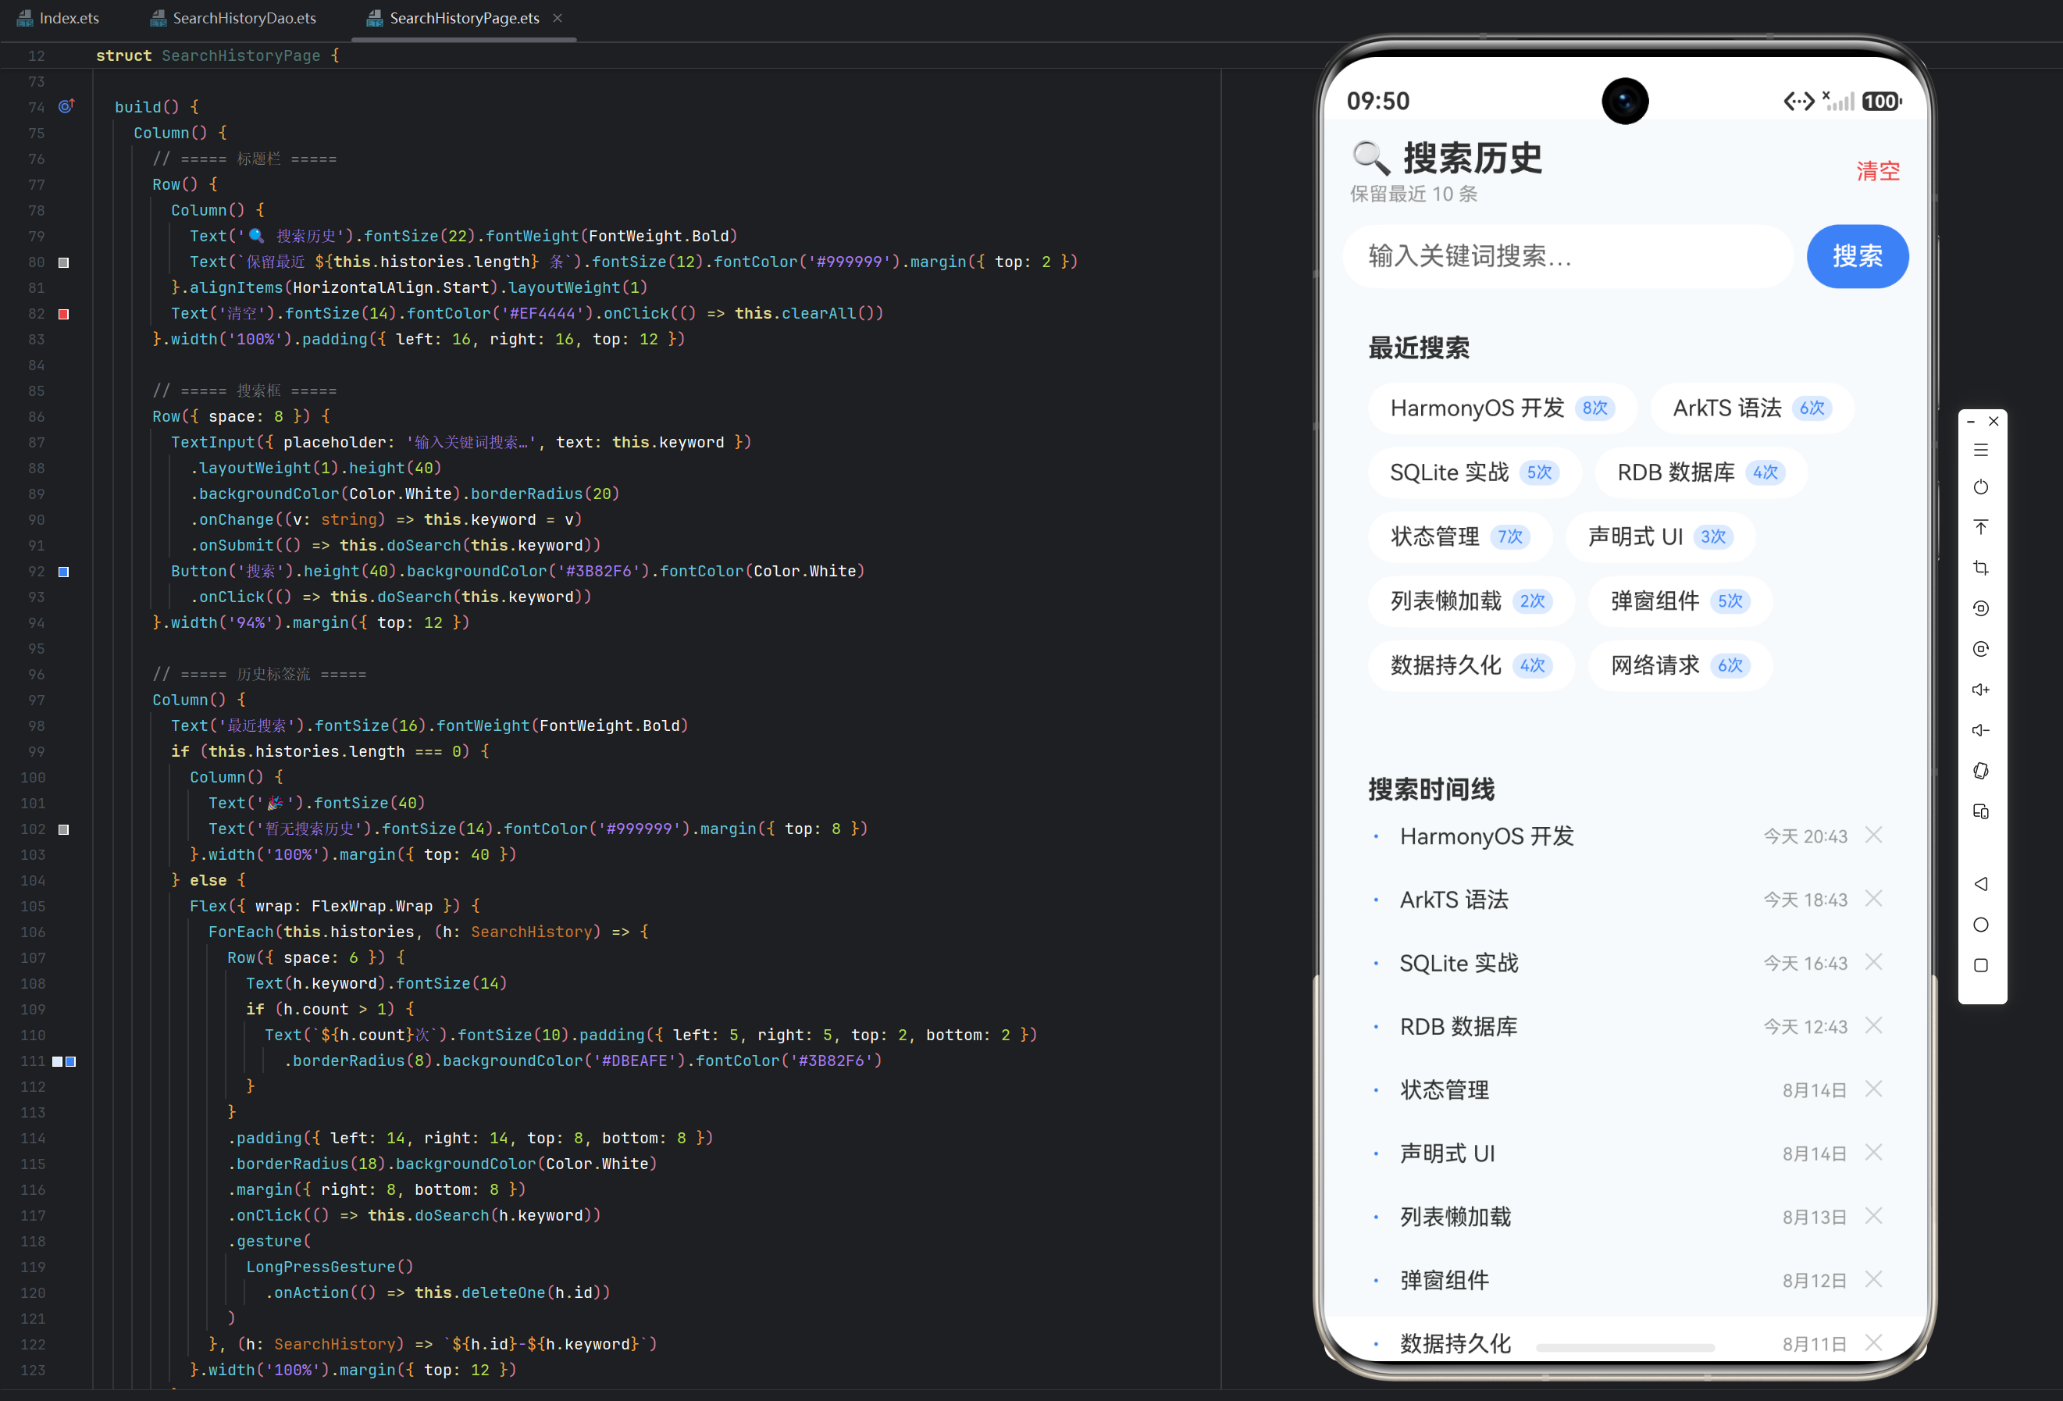2063x1401 pixels.
Task: Tap the ArkTS 语法 6次 tag
Action: [x=1751, y=408]
